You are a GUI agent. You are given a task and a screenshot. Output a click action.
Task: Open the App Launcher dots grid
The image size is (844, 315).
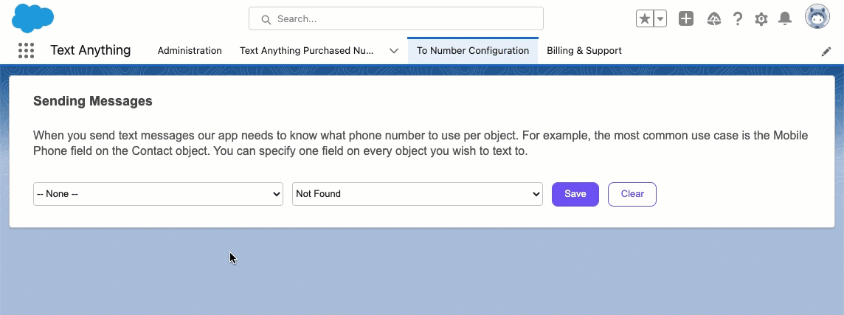[26, 51]
